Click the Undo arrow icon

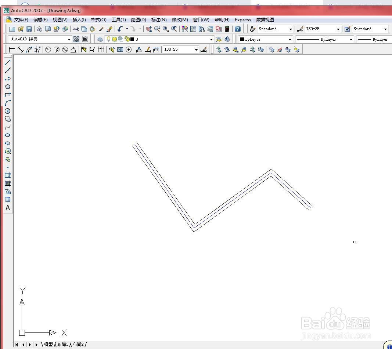click(120, 29)
